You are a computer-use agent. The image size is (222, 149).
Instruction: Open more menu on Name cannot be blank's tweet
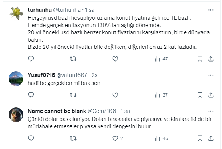point(211,111)
